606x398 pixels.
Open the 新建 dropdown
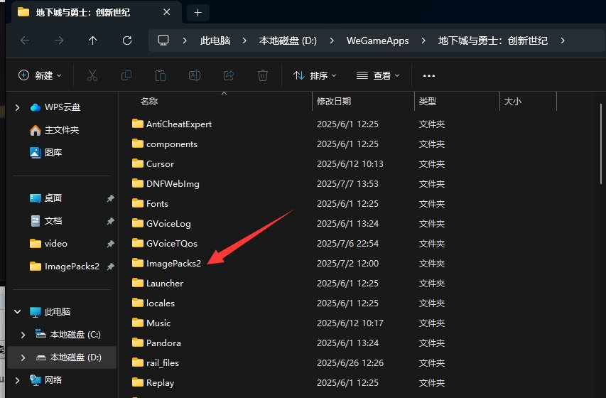point(40,75)
